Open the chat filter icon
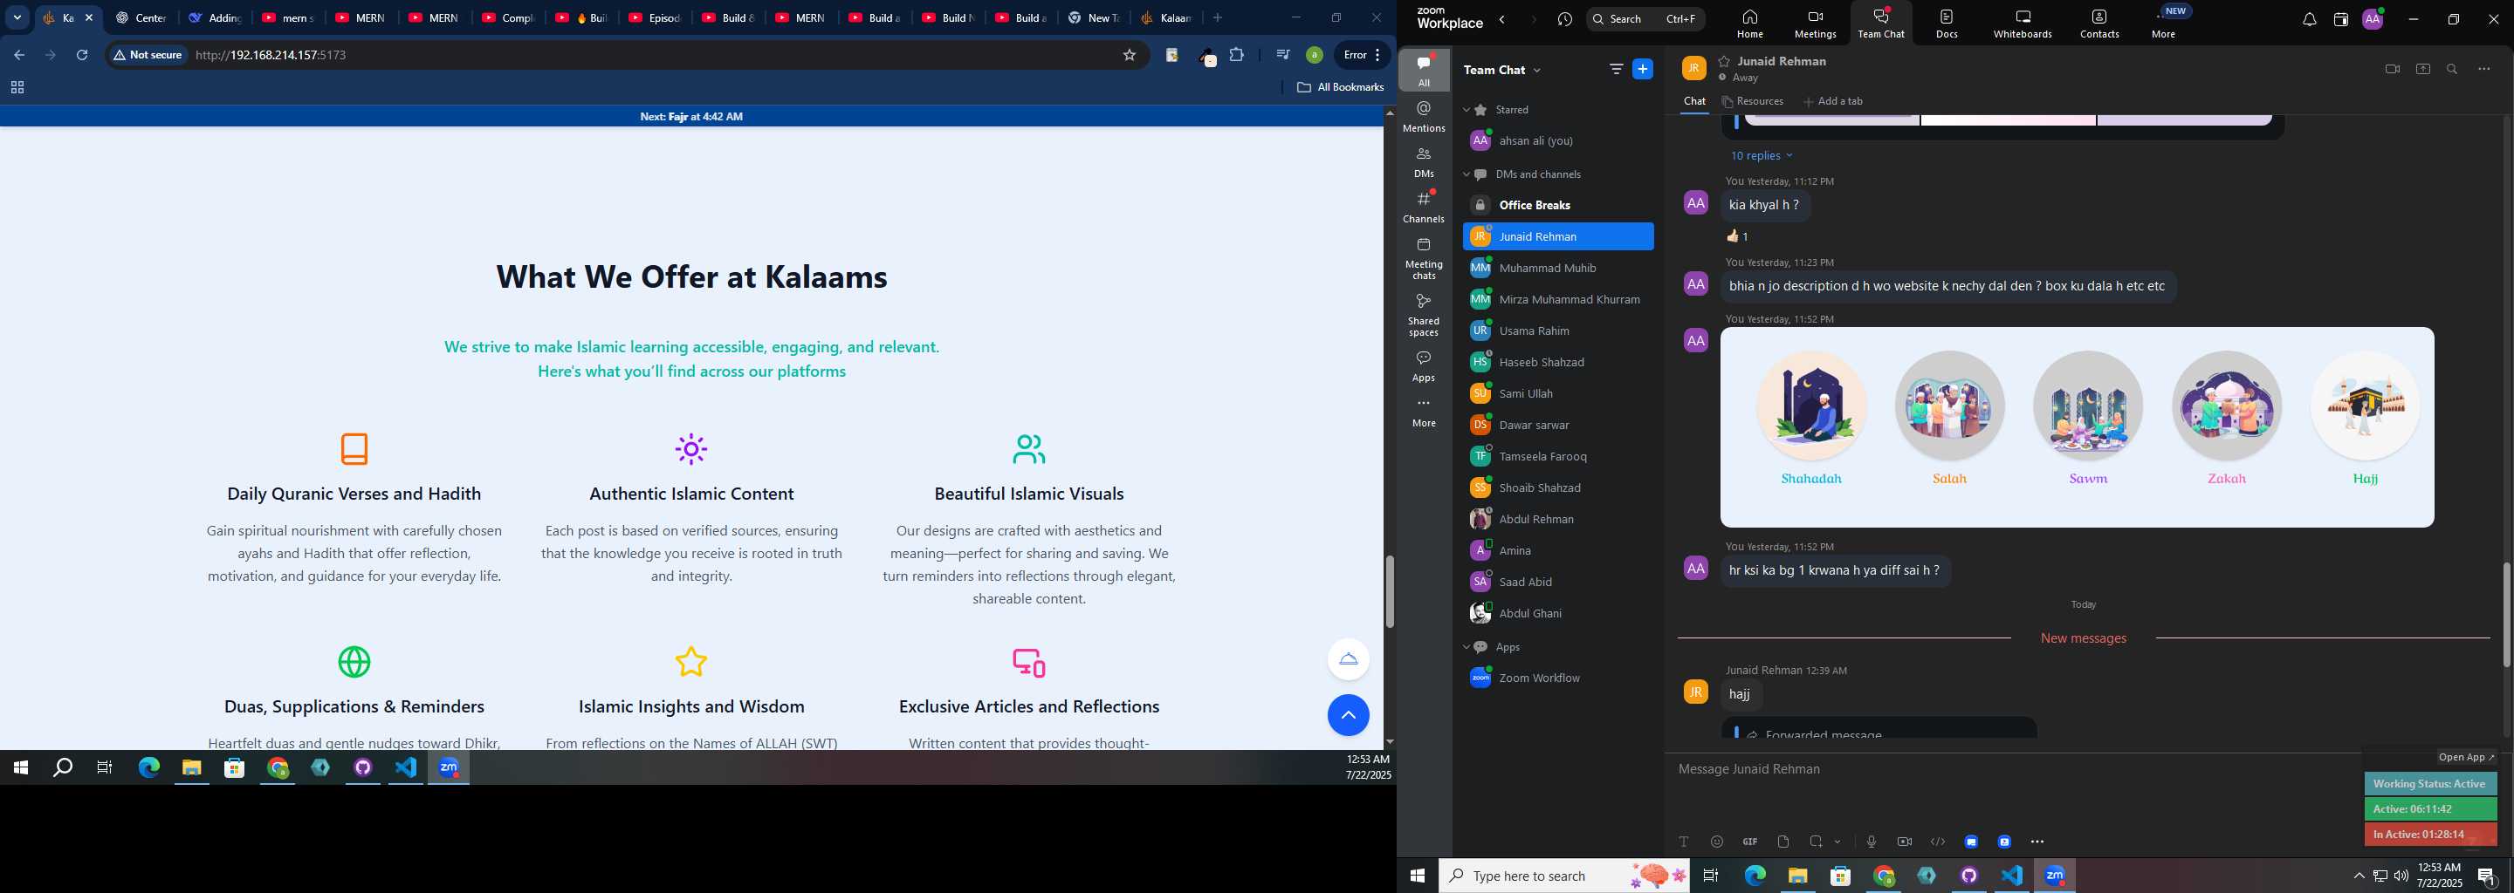The height and width of the screenshot is (893, 2514). pyautogui.click(x=1616, y=69)
